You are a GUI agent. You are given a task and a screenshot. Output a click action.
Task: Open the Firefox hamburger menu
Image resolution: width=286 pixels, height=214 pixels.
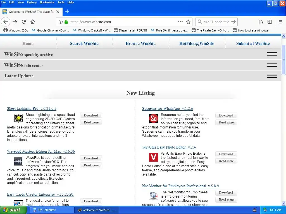[281, 22]
